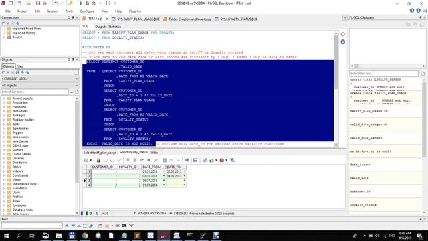Open the Plug-Ins menu
428x241 pixels.
135,11
